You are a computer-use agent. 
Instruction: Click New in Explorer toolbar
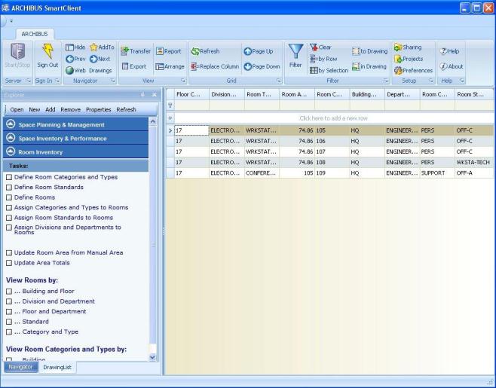[35, 109]
